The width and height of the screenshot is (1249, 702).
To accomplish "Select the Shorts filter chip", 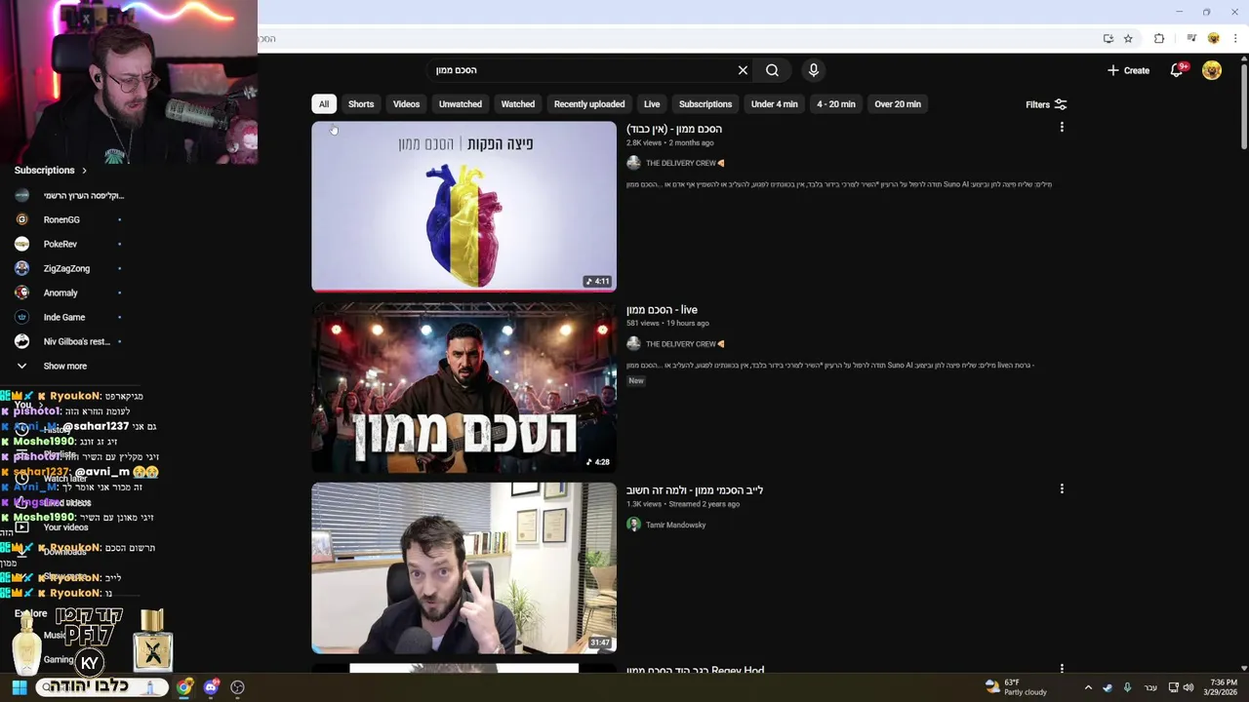I will [361, 104].
